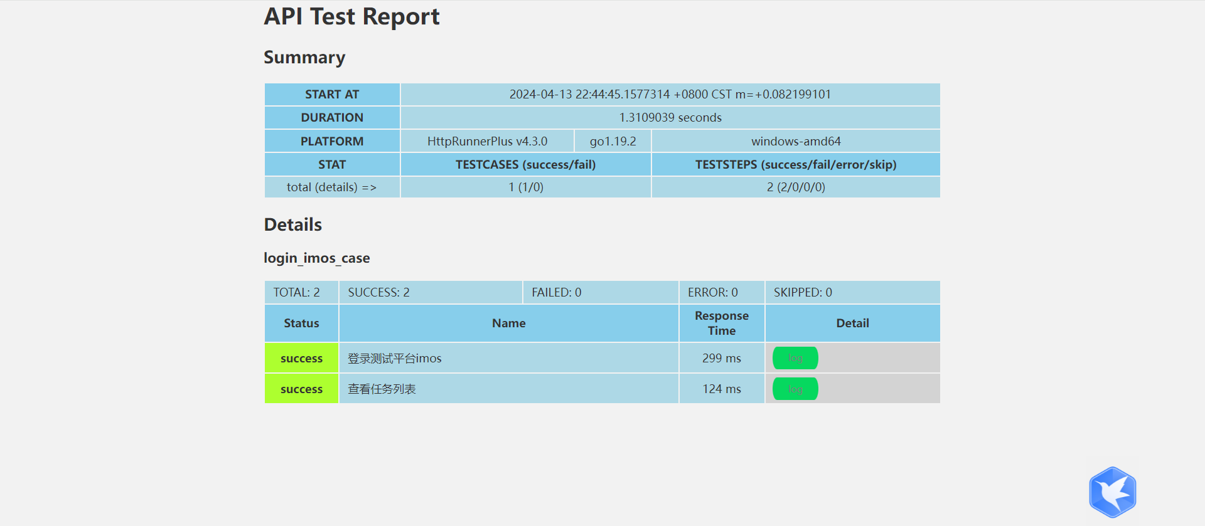The height and width of the screenshot is (526, 1205).
Task: Click the PLATFORM label cell
Action: (x=332, y=141)
